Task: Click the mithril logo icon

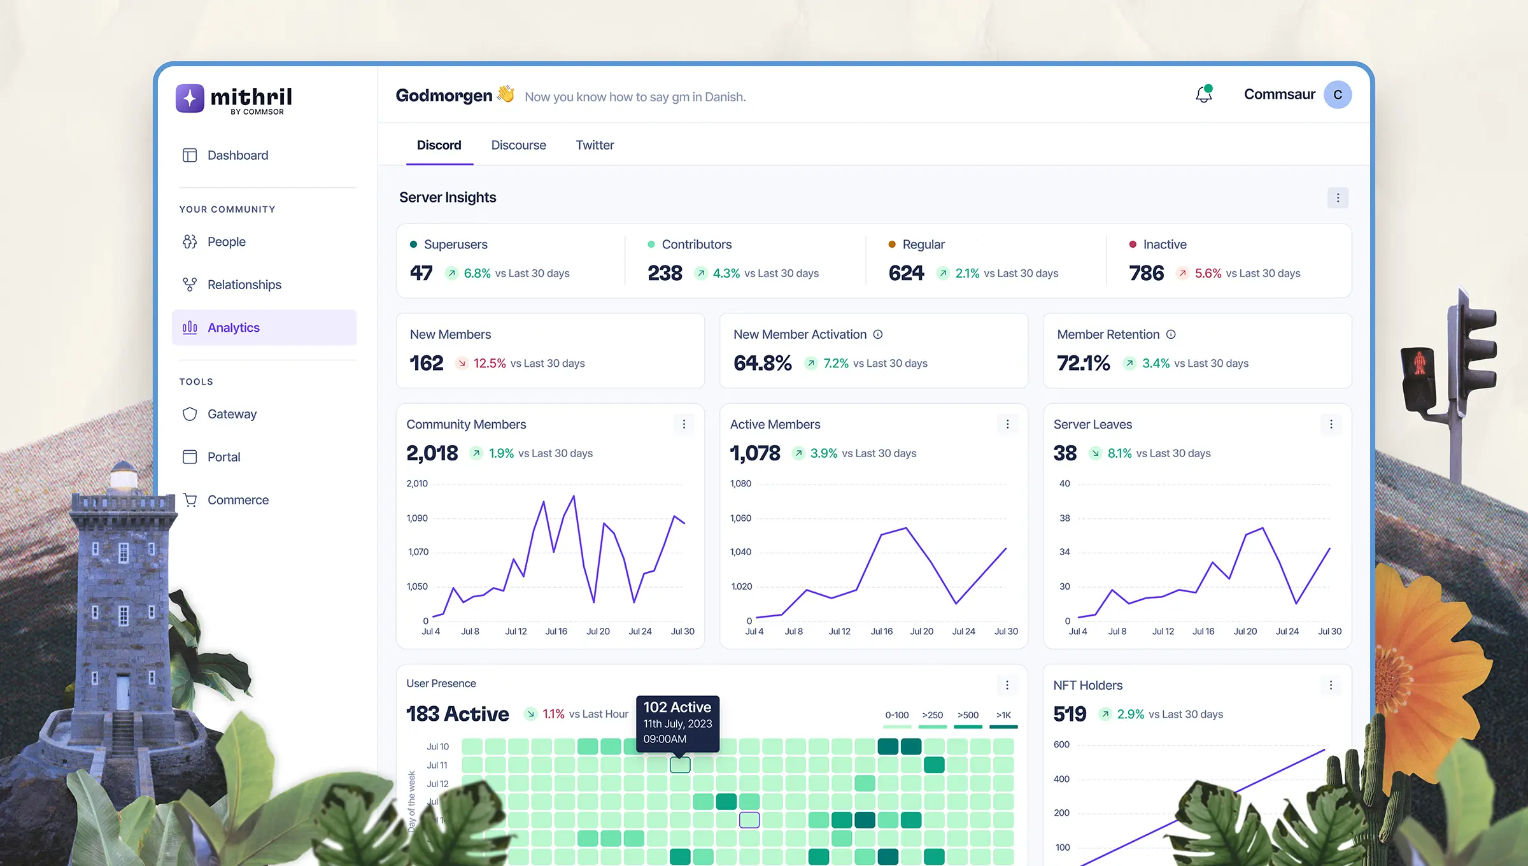Action: (x=190, y=98)
